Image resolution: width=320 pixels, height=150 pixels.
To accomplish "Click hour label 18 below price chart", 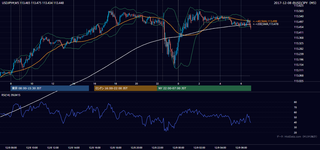I will point(115,83).
